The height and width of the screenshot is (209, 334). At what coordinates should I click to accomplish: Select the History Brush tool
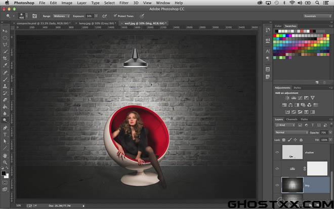tap(5, 93)
